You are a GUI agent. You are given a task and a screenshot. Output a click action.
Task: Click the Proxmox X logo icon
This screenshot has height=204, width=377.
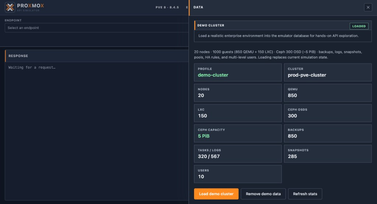(10, 7)
